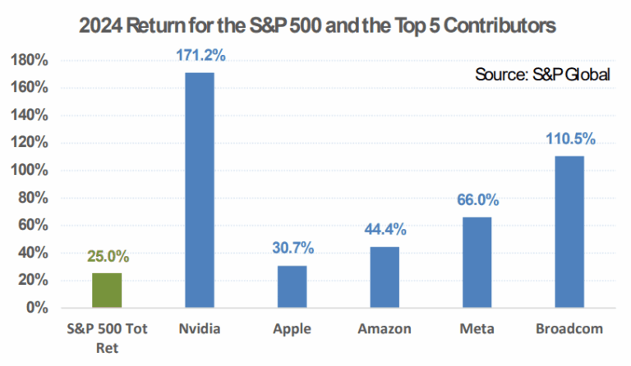This screenshot has width=631, height=366.
Task: Select the 100% y-axis tick label
Action: point(30,171)
